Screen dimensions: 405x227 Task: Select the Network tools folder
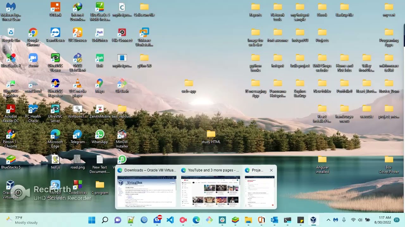click(x=277, y=12)
